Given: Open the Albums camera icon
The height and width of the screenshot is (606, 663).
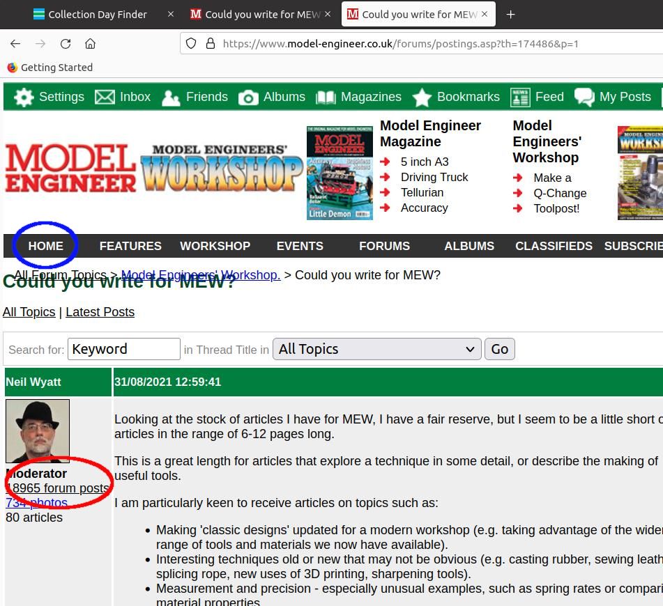Looking at the screenshot, I should (248, 98).
